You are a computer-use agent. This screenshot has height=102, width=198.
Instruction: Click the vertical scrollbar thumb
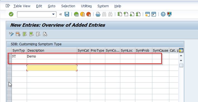point(181,65)
